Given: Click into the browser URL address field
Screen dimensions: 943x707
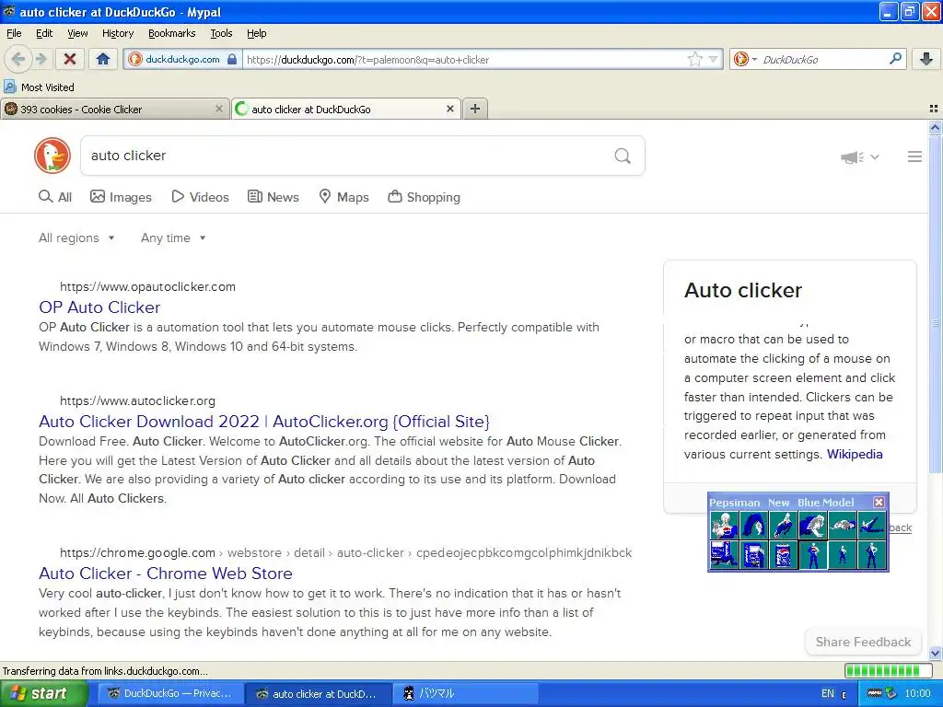Looking at the screenshot, I should pos(463,59).
